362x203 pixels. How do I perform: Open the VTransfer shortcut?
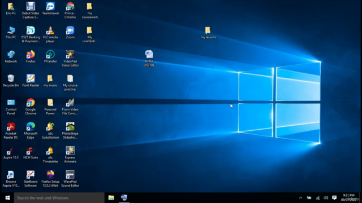50,57
